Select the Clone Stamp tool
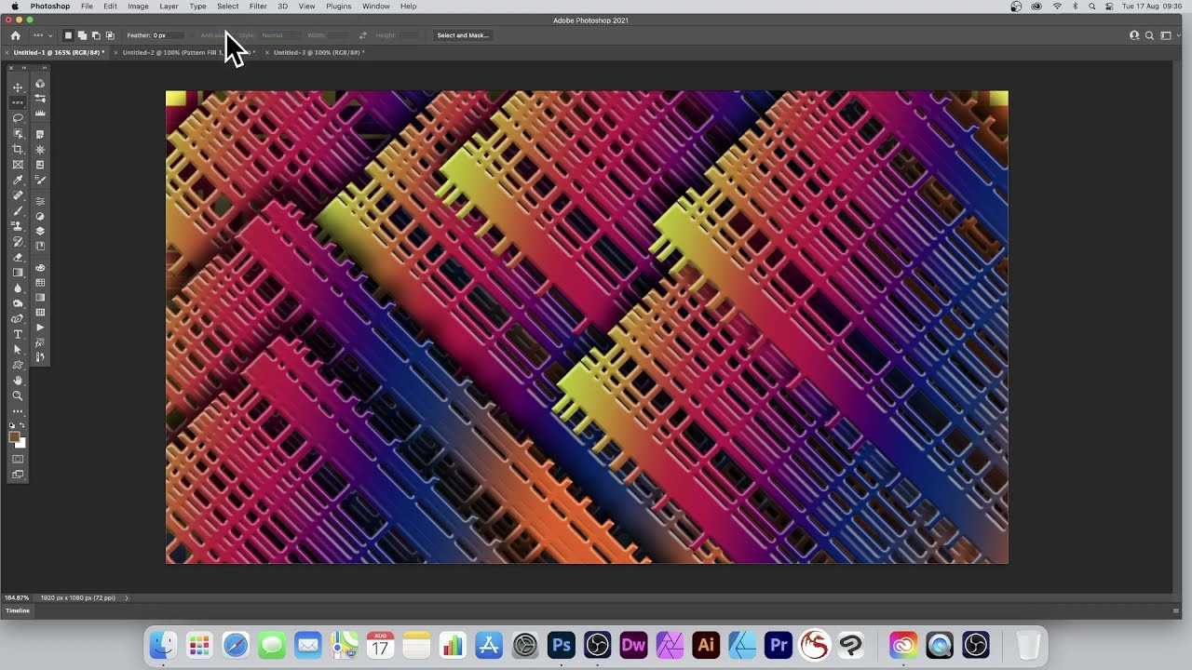This screenshot has height=670, width=1192. (x=18, y=226)
